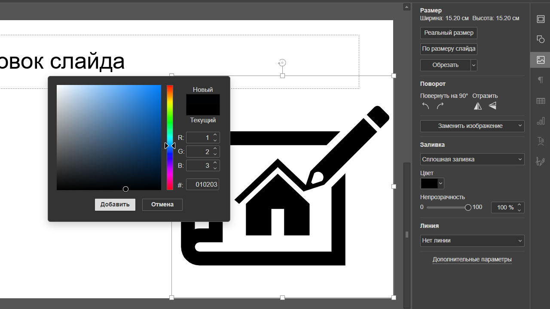This screenshot has width=550, height=309.
Task: Click the opacity slider handle
Action: click(x=468, y=207)
